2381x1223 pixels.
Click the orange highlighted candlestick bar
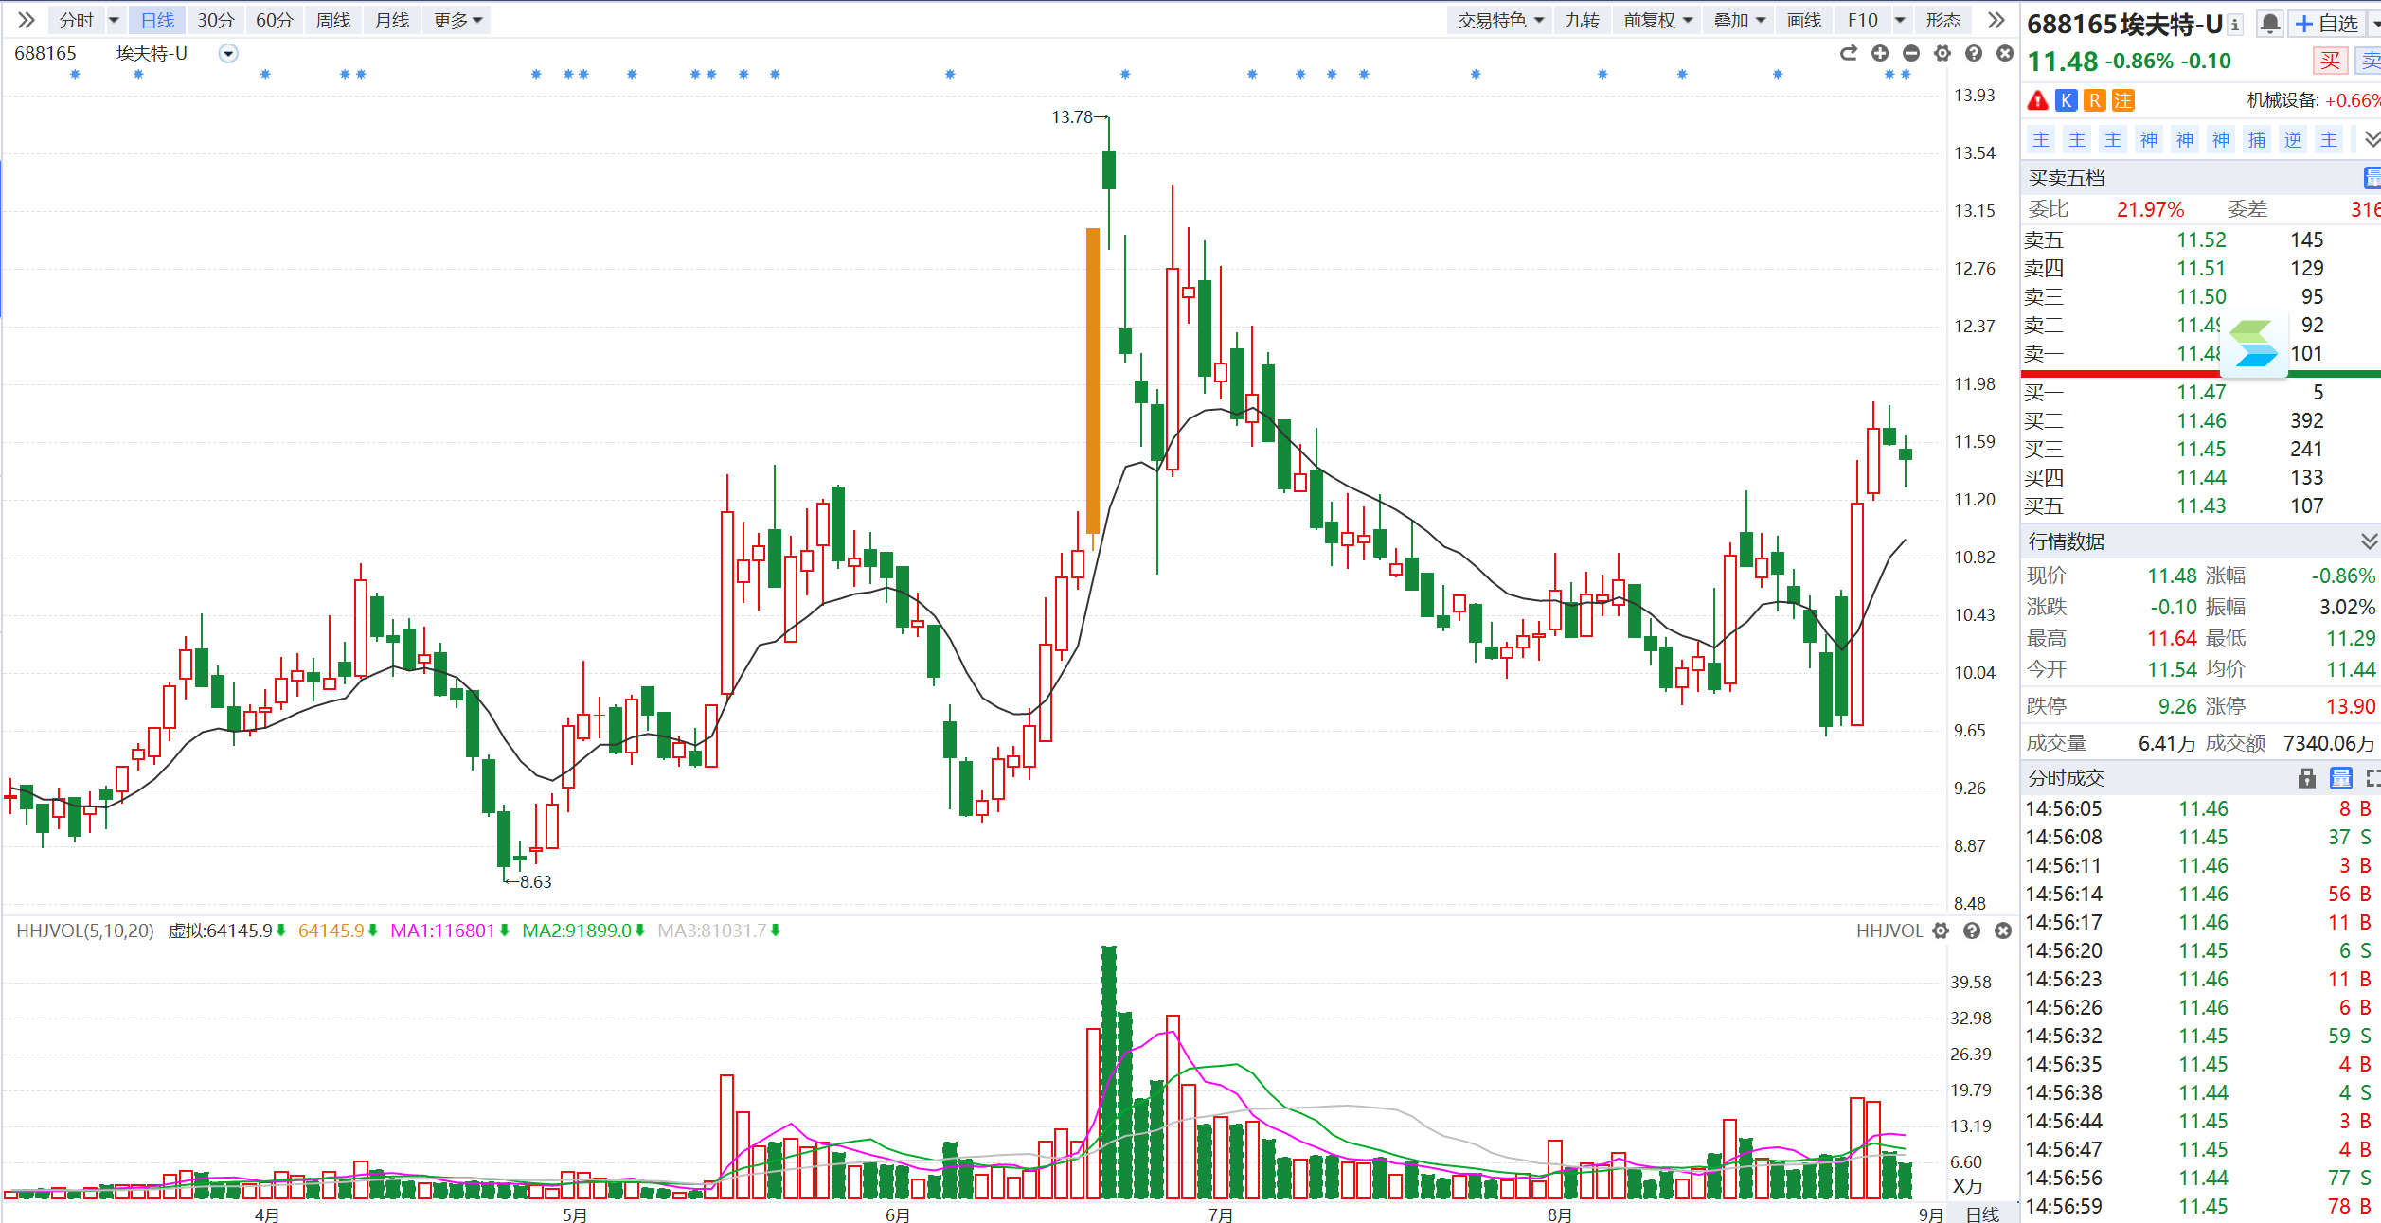point(1093,379)
